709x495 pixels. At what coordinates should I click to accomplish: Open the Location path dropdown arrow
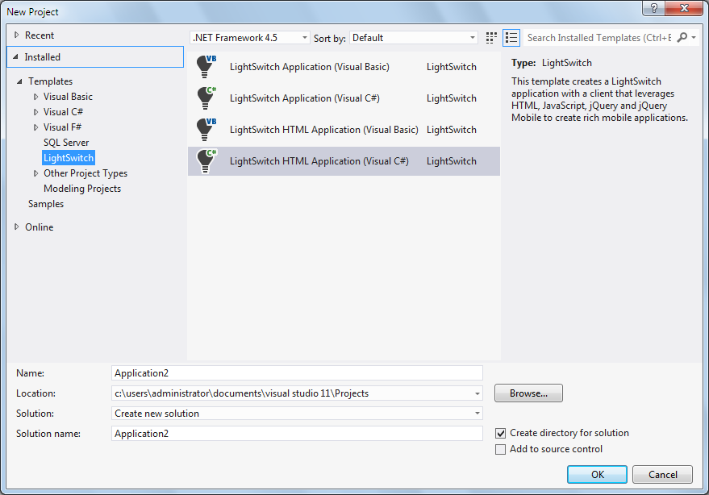click(x=477, y=393)
